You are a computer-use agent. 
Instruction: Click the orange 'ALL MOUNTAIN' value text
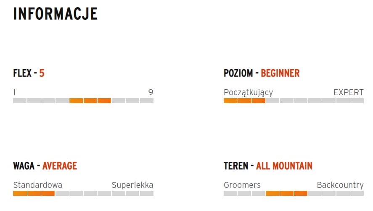coord(284,166)
